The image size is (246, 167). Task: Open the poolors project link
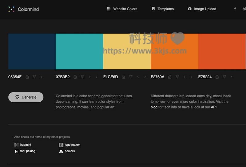pyautogui.click(x=70, y=151)
